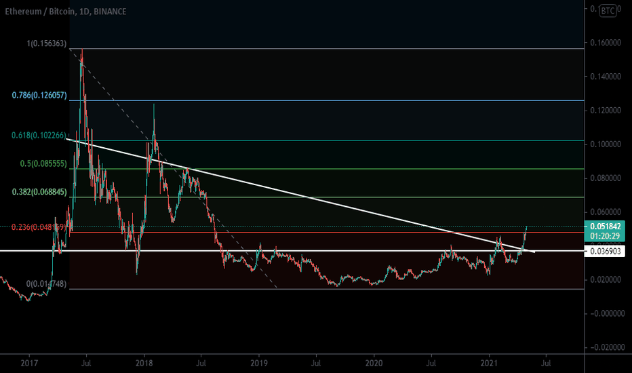Click the 0.160000 price axis label
632x373 pixels.
606,42
